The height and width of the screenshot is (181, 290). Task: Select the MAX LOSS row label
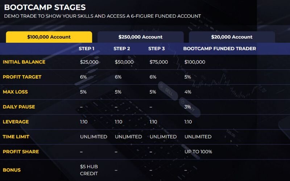[15, 92]
